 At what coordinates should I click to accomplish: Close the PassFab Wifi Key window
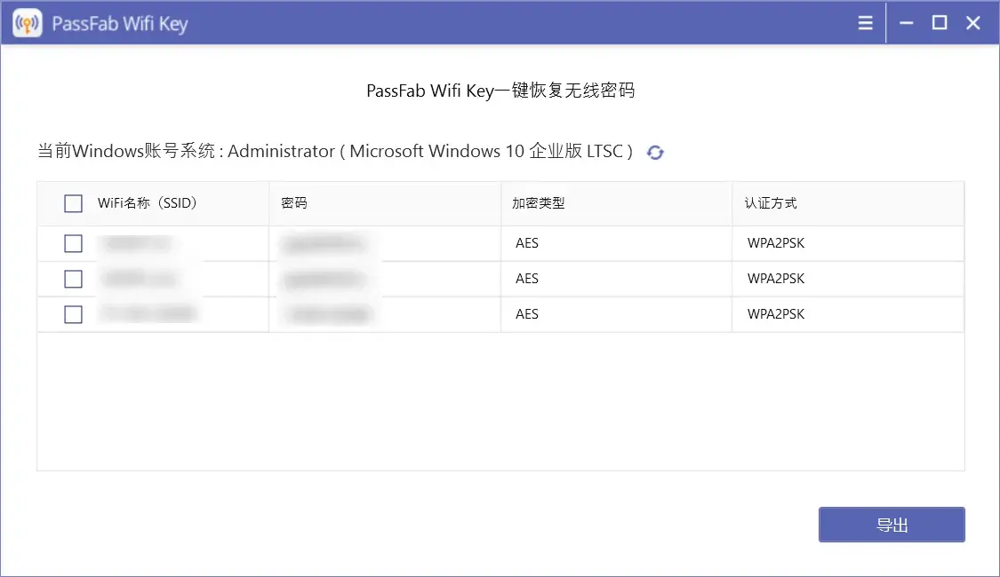click(972, 23)
